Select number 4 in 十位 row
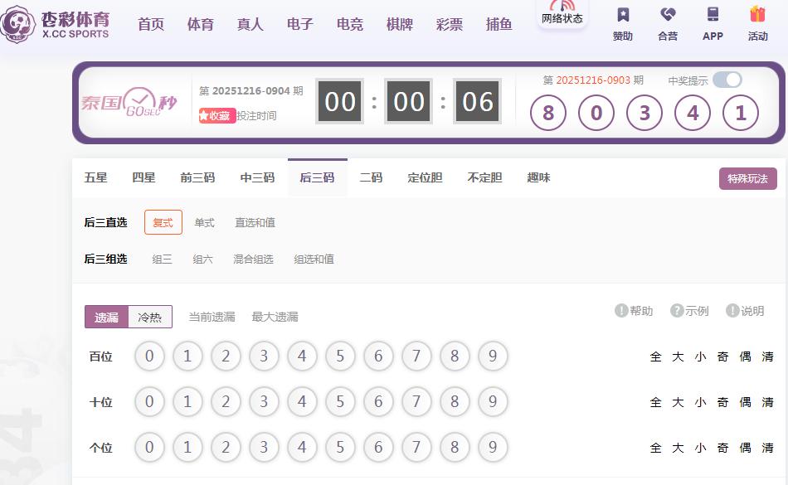788x485 pixels. pyautogui.click(x=302, y=401)
